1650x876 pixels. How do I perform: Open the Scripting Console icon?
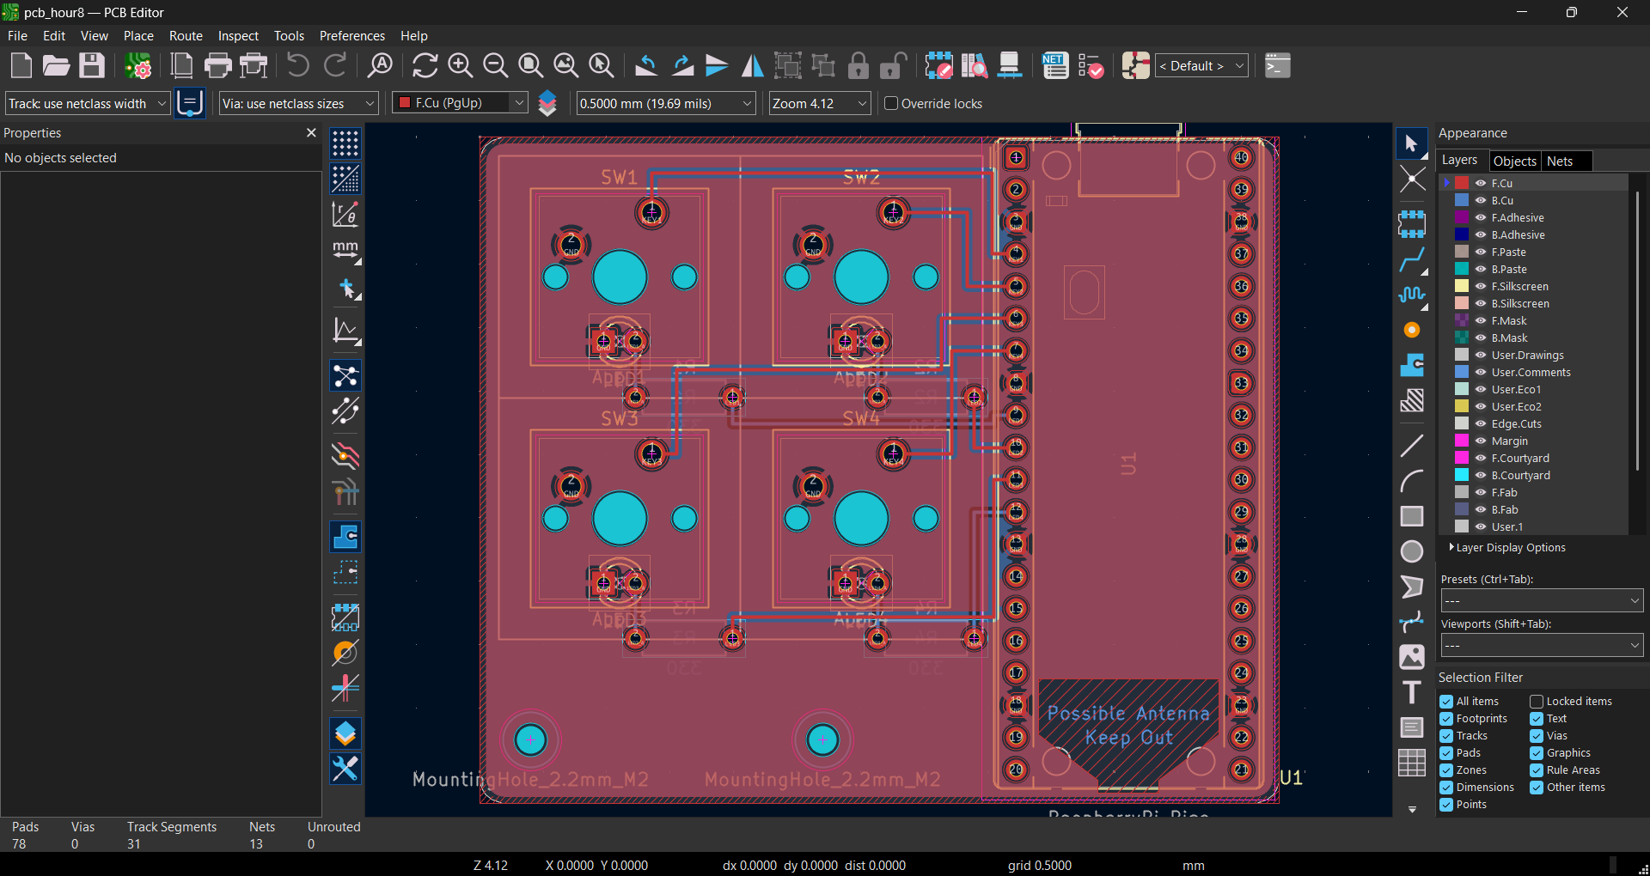[x=1278, y=65]
